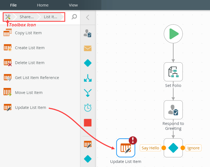Click the Toolbox wrench icon in breadcrumb
This screenshot has height=167, width=210.
pyautogui.click(x=8, y=17)
